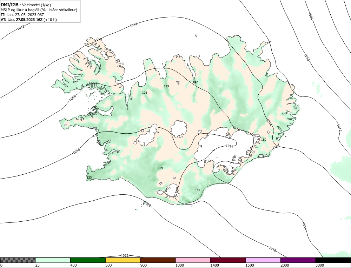This screenshot has width=351, height=268.
Task: Click the legend tick label 900
Action: [144, 265]
